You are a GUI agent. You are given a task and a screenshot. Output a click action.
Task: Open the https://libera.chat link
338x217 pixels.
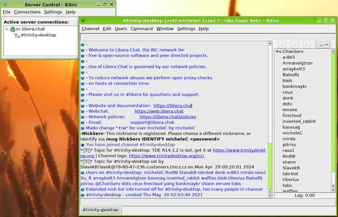coord(173,106)
